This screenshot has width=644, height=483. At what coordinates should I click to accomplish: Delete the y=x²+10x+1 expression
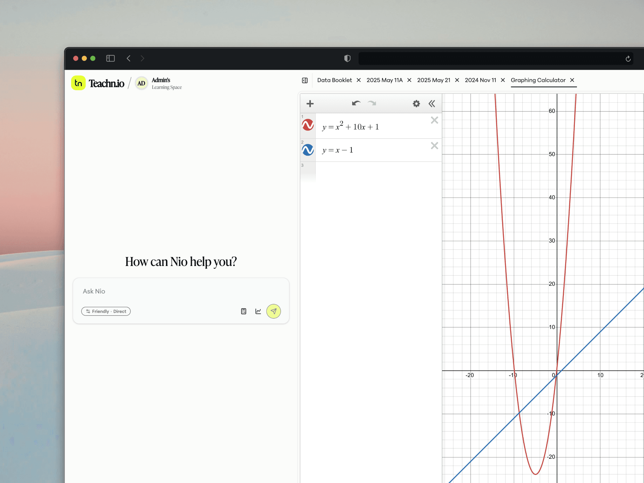pos(434,120)
